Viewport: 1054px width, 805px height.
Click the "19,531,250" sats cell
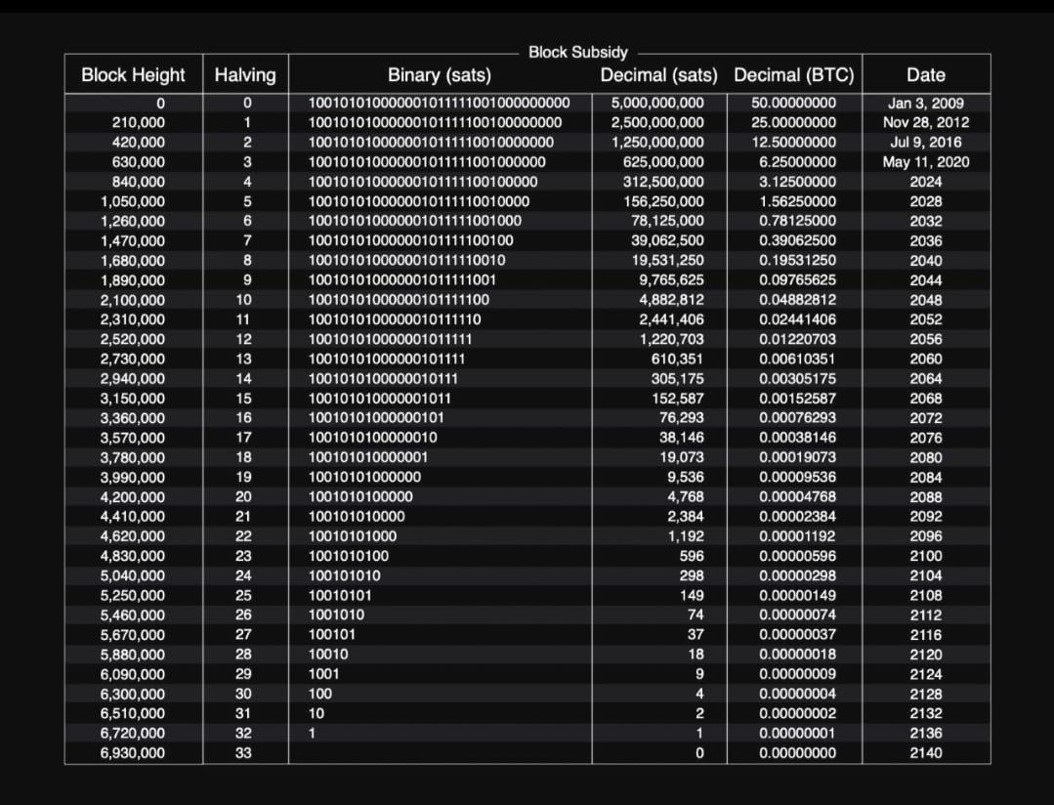coord(667,260)
